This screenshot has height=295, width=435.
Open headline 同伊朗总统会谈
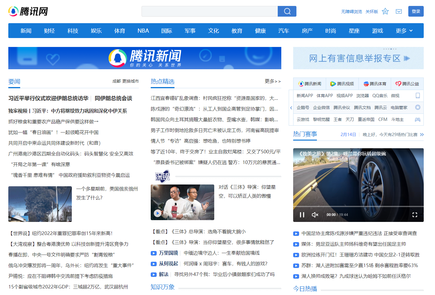[113, 98]
